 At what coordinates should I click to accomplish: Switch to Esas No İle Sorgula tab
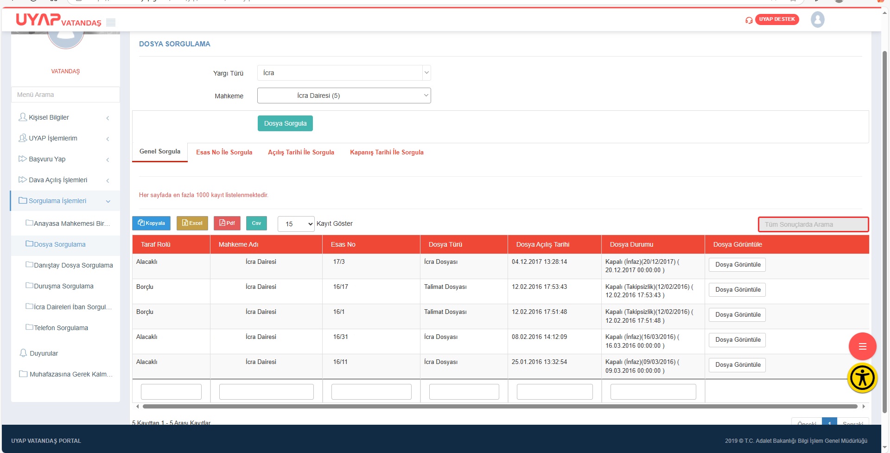point(224,152)
